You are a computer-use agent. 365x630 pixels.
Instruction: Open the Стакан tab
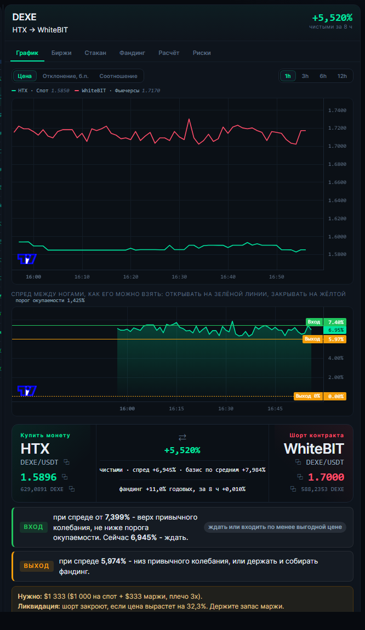point(95,53)
